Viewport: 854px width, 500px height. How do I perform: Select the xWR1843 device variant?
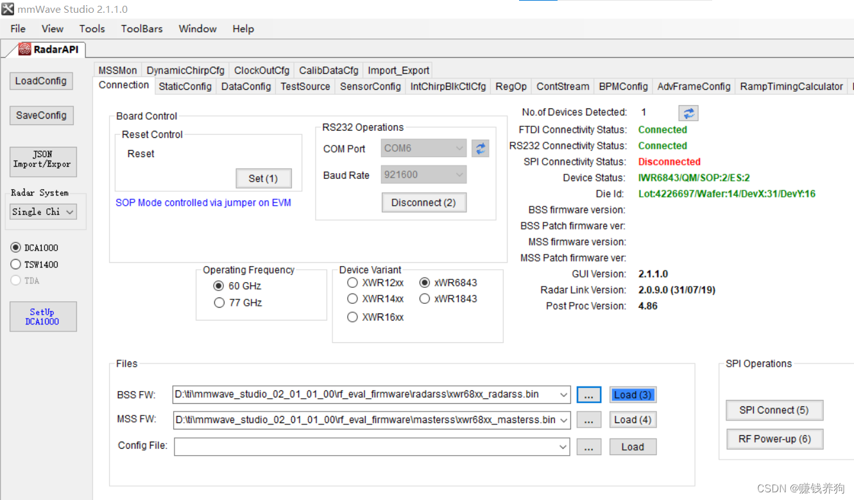(425, 298)
